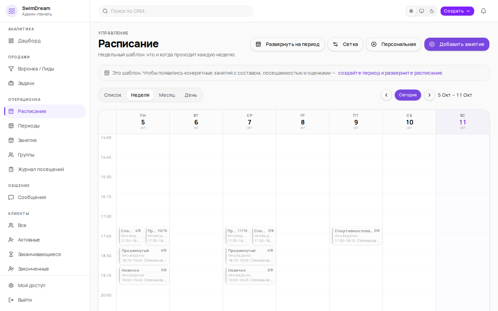Click the Сегодня button
The width and height of the screenshot is (498, 311).
[408, 95]
